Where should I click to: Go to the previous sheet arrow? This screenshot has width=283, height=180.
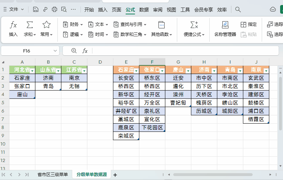coord(11,175)
